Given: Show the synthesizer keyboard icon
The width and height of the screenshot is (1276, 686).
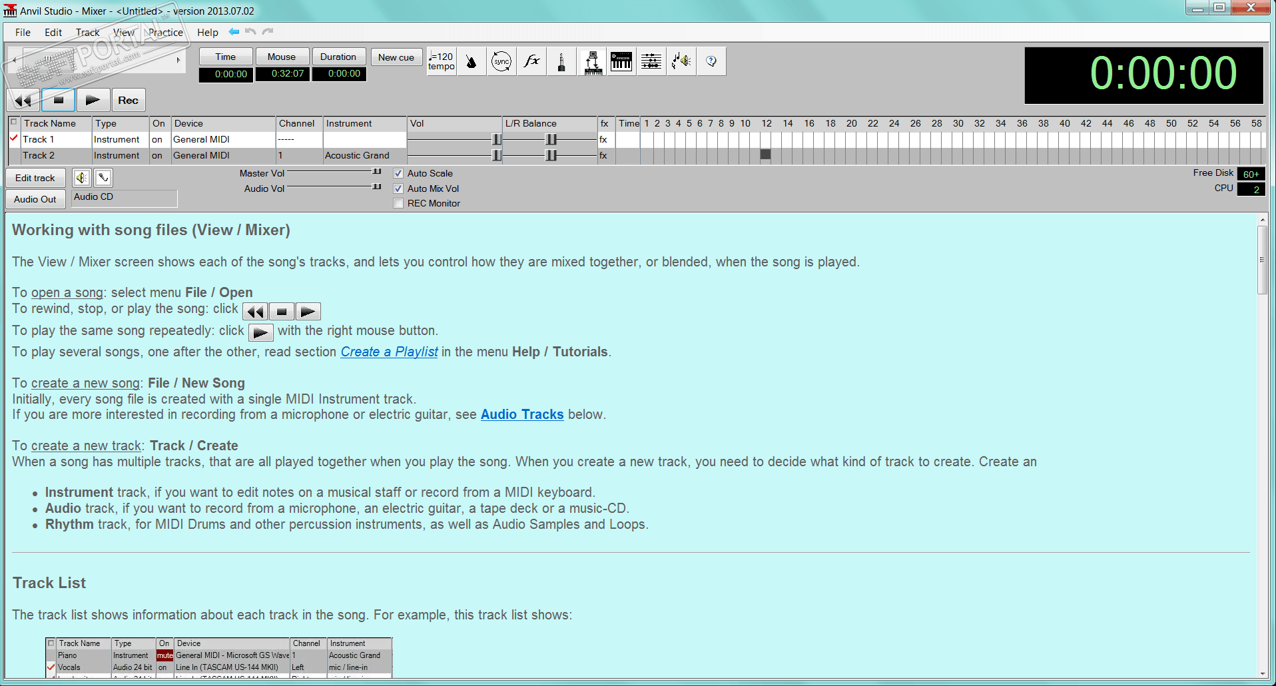Looking at the screenshot, I should click(621, 61).
